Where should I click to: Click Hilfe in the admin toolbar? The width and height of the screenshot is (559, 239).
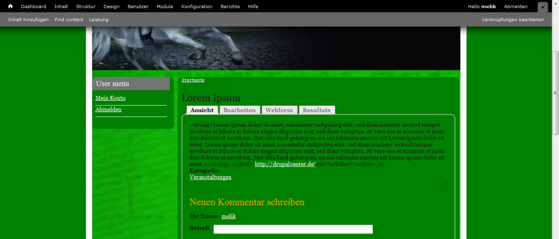[x=253, y=7]
